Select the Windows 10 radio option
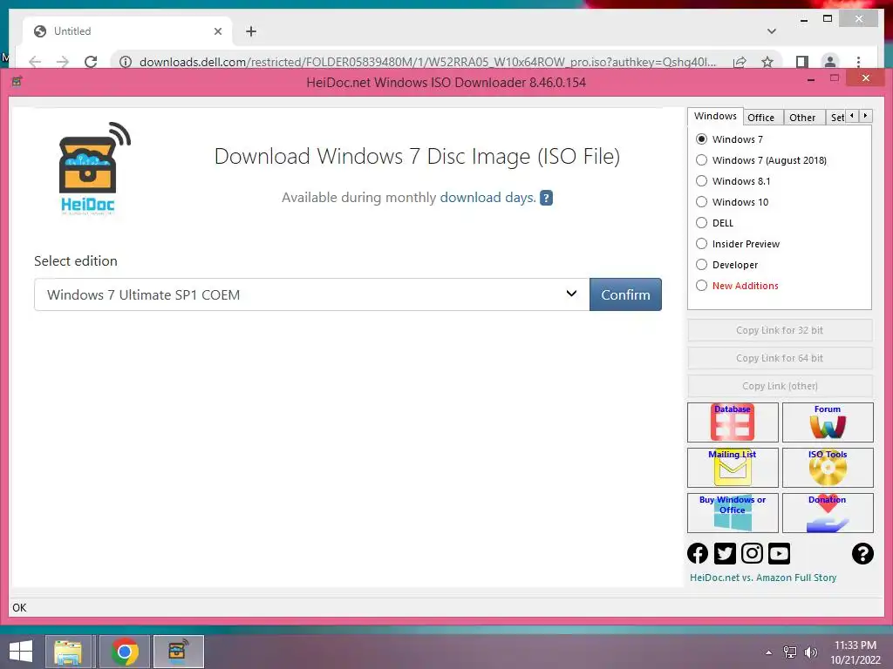 [702, 202]
